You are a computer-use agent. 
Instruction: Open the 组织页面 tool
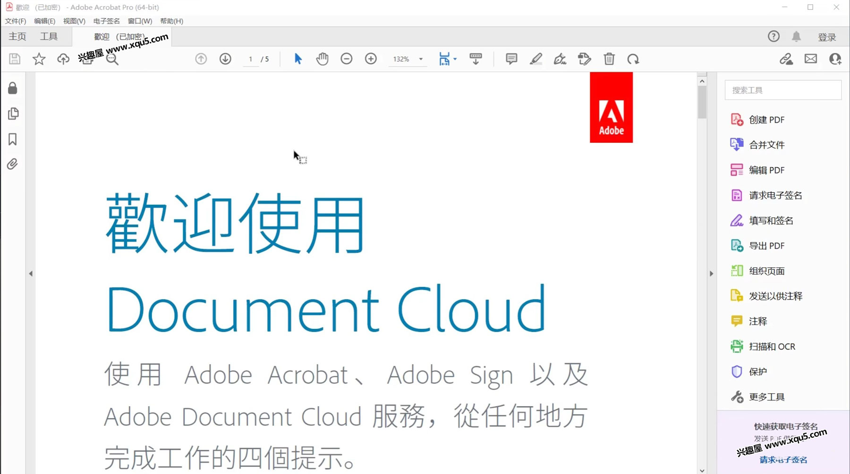tap(757, 271)
